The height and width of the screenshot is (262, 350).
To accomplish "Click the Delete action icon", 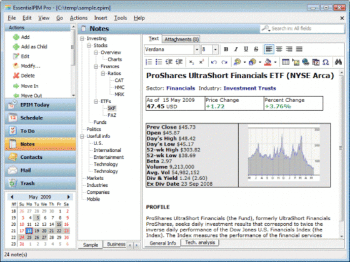I will (x=16, y=76).
